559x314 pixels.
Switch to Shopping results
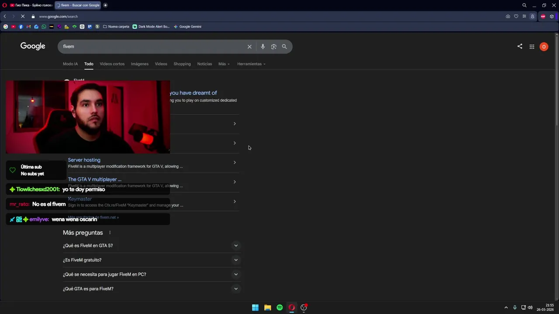pyautogui.click(x=182, y=64)
